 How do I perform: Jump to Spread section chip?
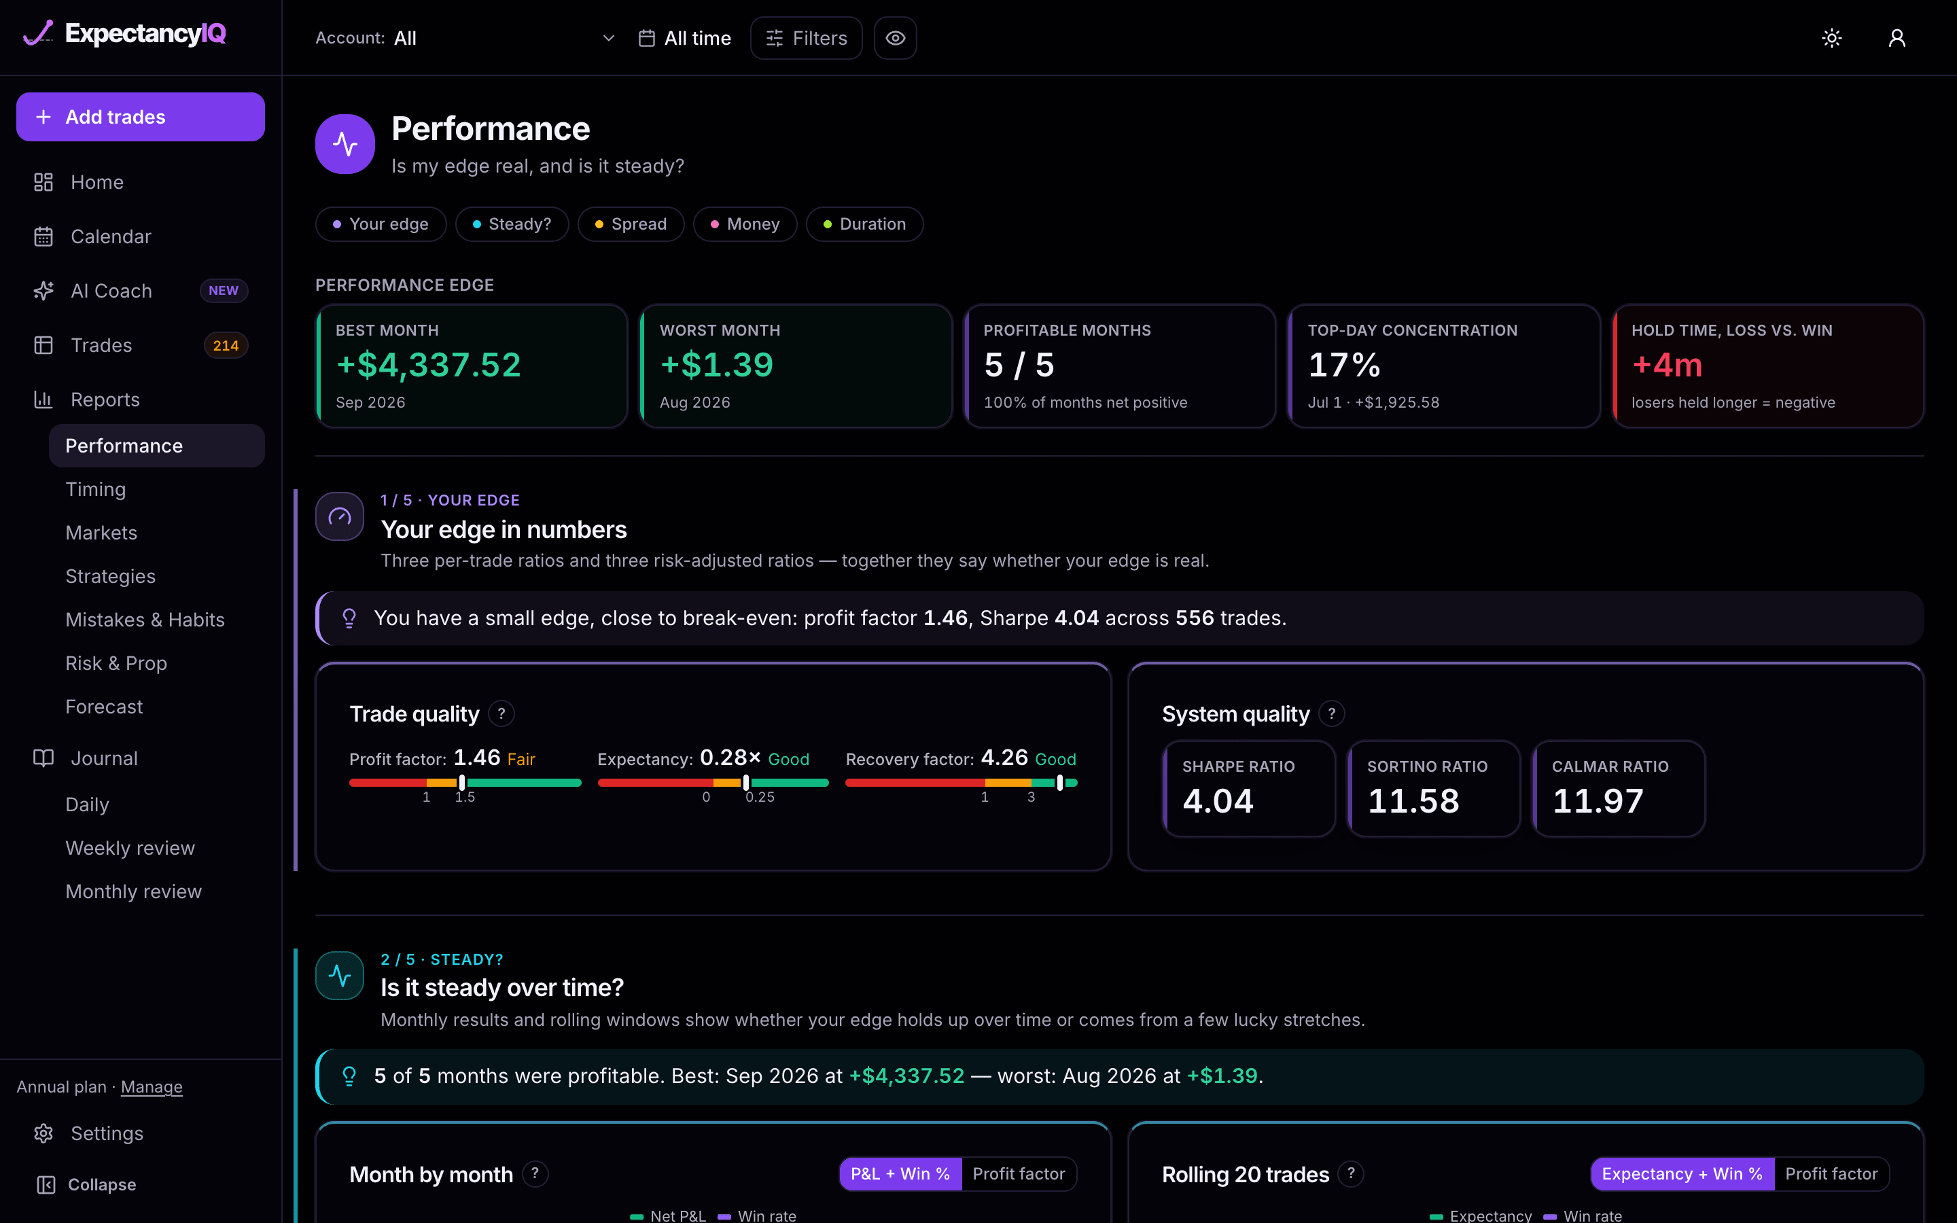pyautogui.click(x=631, y=224)
